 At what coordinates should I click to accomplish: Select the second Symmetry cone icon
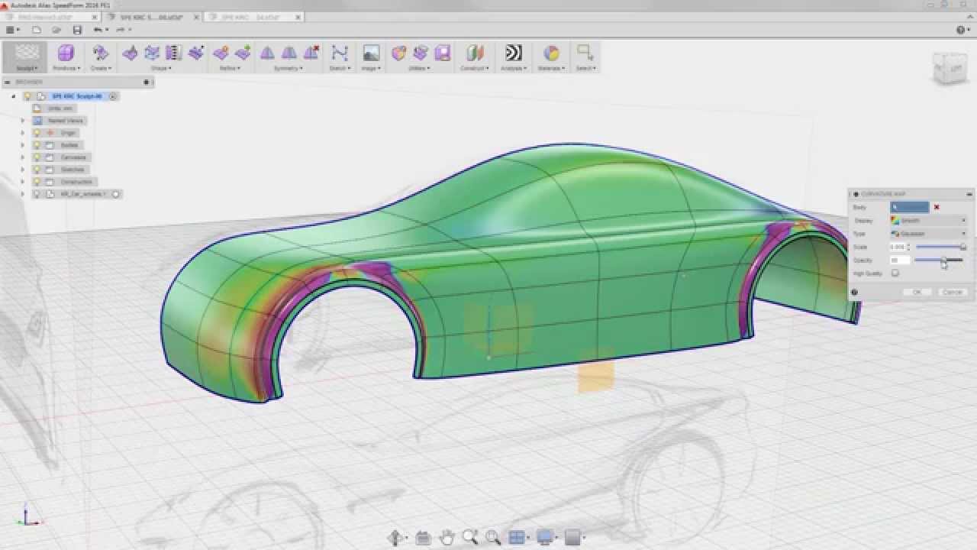click(289, 53)
